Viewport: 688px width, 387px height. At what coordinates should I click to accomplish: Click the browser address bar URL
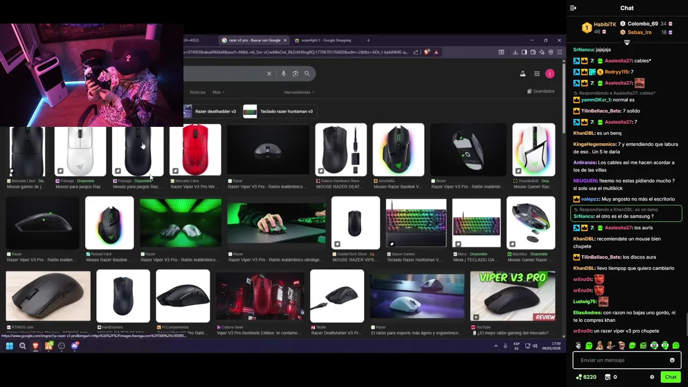click(296, 52)
